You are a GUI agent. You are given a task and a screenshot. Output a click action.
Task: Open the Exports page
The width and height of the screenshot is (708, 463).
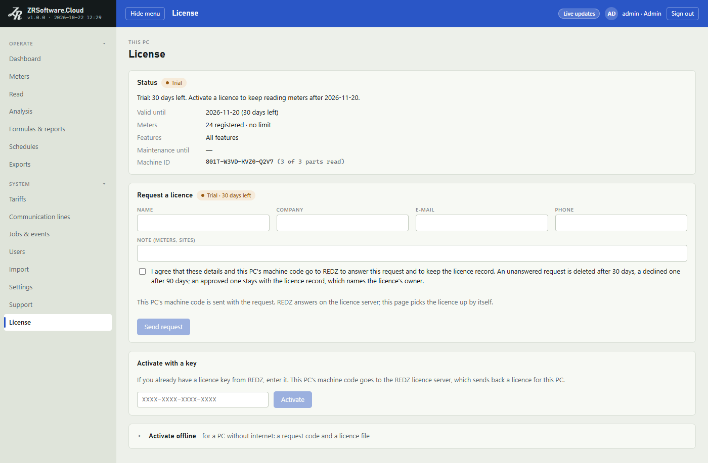(x=58, y=165)
